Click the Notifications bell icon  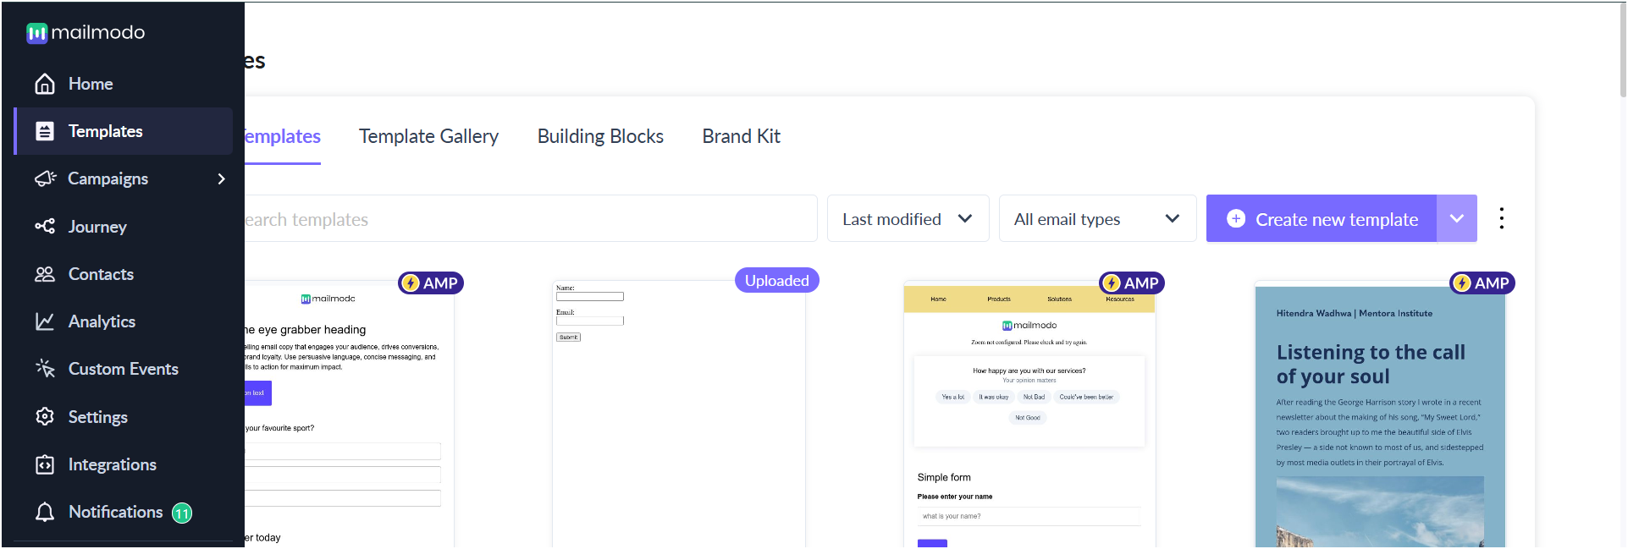pos(45,512)
